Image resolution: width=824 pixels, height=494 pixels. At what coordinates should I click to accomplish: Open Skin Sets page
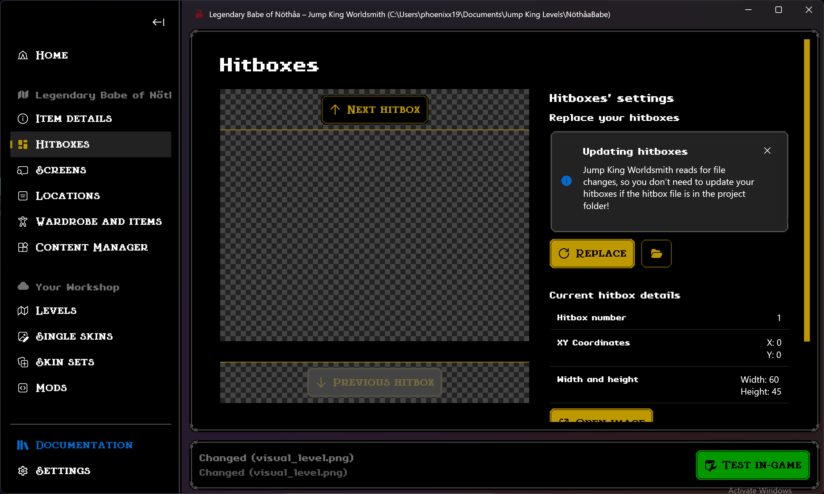(x=90, y=362)
